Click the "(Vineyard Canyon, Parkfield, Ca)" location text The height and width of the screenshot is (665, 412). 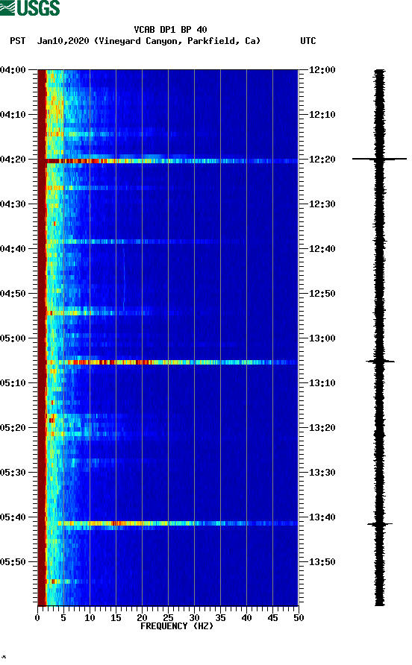(177, 41)
